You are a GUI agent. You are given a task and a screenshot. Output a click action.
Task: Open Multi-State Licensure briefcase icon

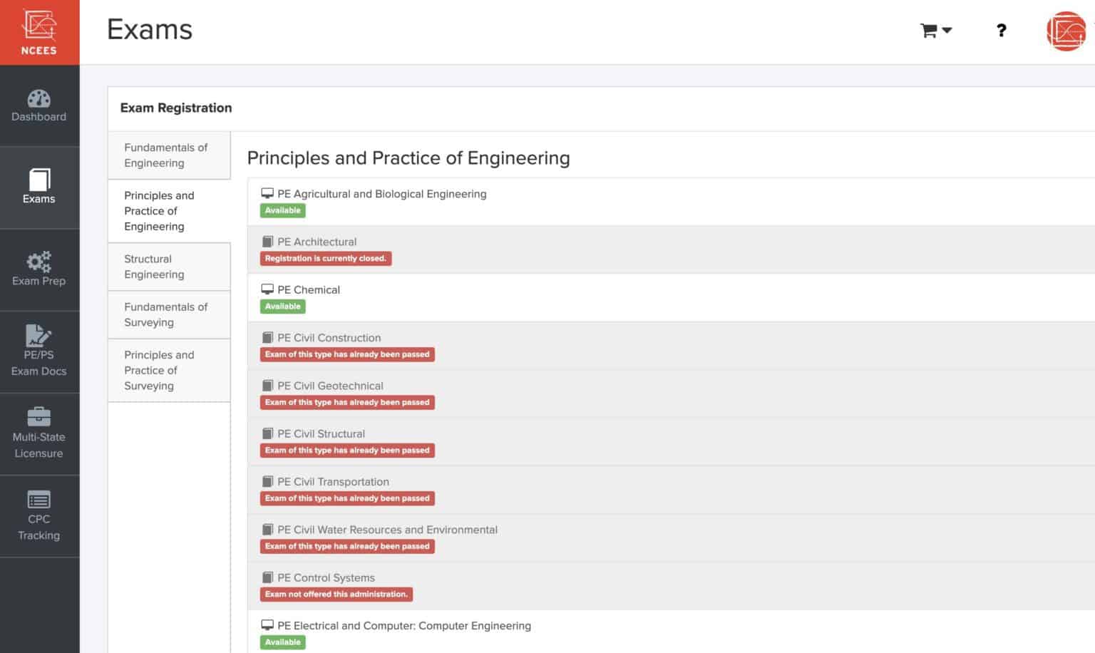point(39,417)
